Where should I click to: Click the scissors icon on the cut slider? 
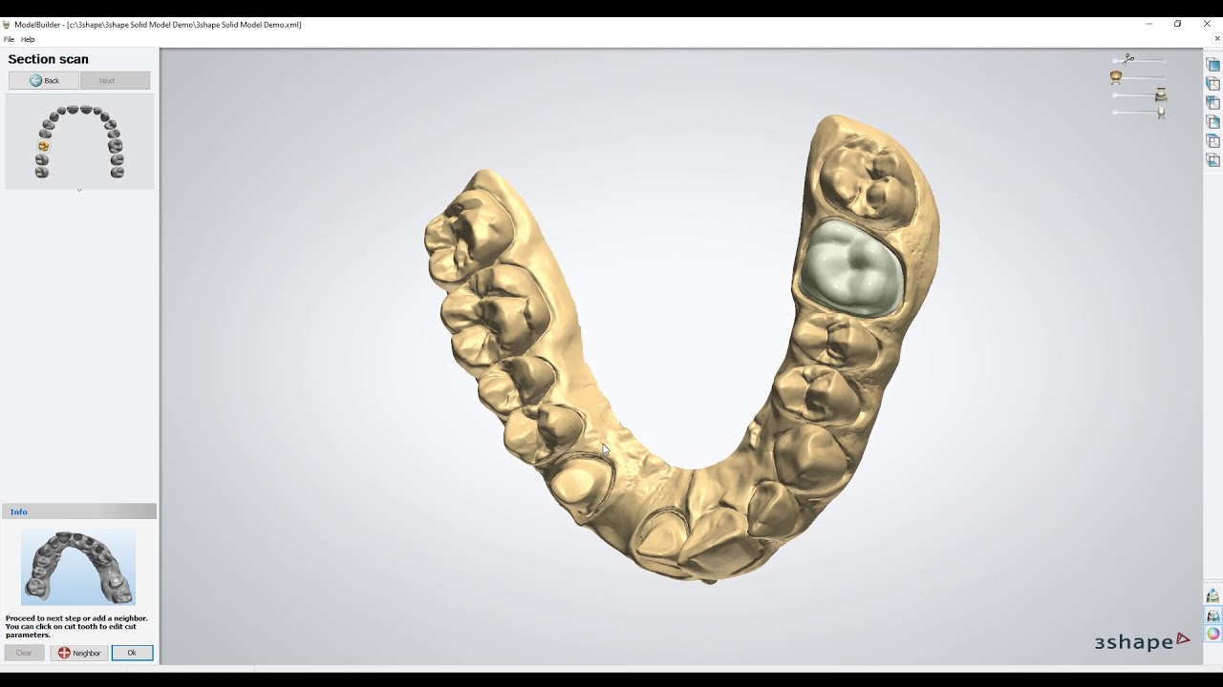1128,59
